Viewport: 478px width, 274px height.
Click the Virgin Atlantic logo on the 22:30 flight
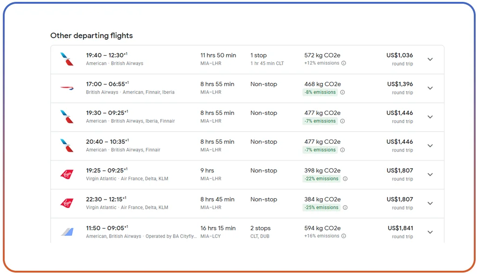[67, 203]
